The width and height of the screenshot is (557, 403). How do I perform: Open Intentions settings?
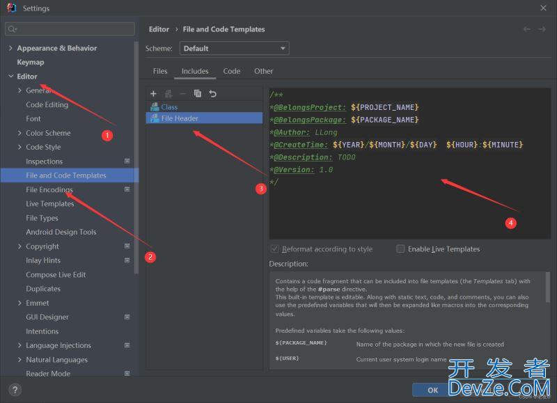pos(42,331)
